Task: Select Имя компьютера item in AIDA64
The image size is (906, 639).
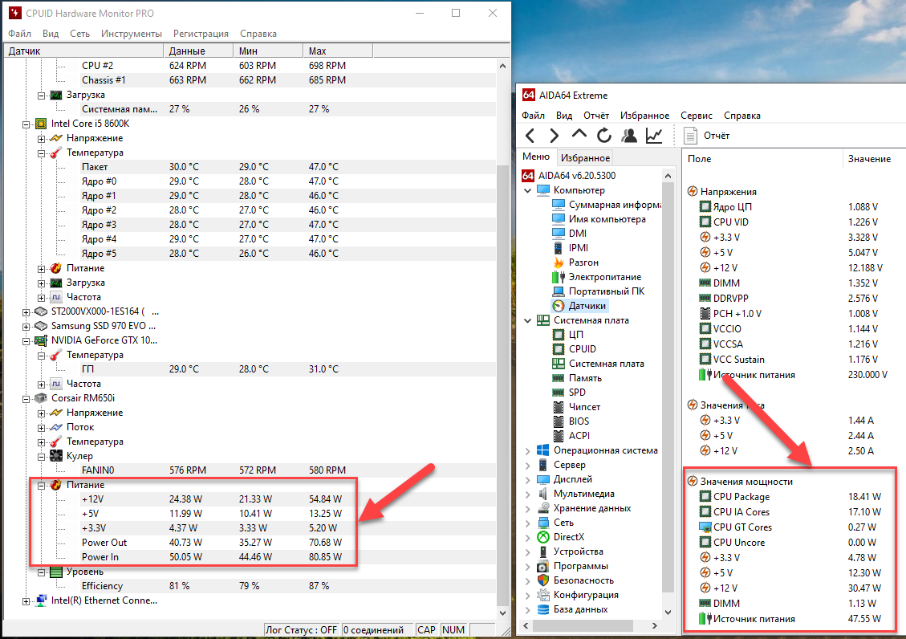Action: (599, 219)
